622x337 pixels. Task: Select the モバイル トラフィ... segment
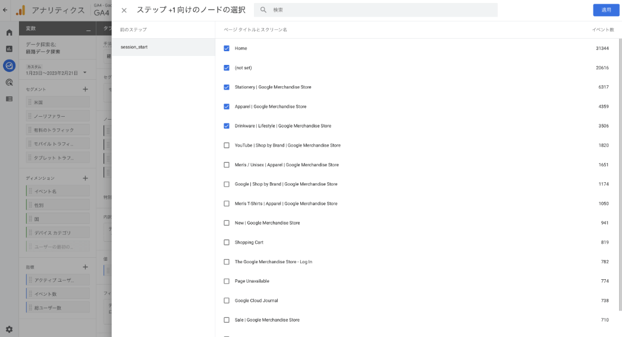coord(58,144)
